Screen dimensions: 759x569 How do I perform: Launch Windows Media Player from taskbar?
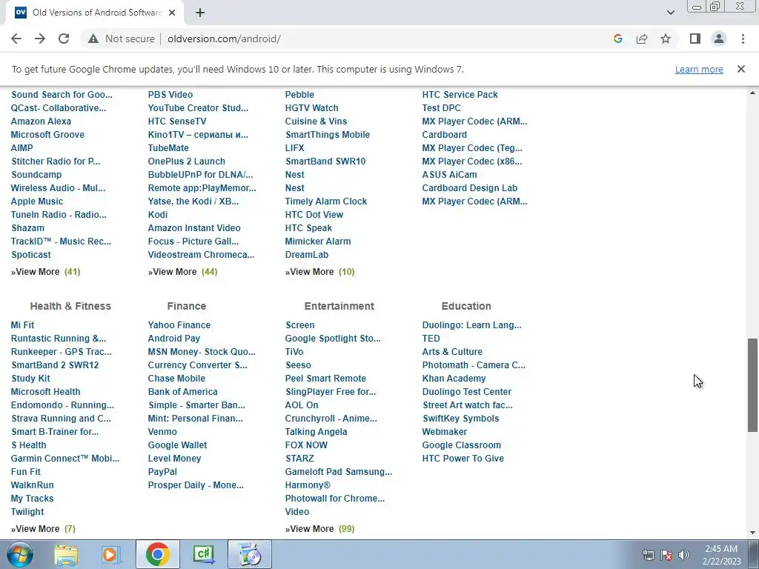[x=111, y=554]
